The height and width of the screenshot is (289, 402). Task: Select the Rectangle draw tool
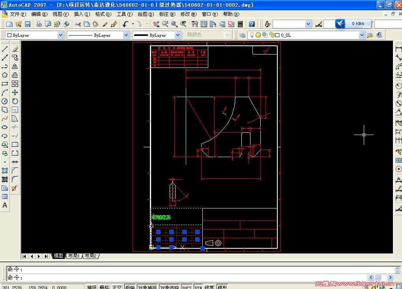[x=5, y=84]
